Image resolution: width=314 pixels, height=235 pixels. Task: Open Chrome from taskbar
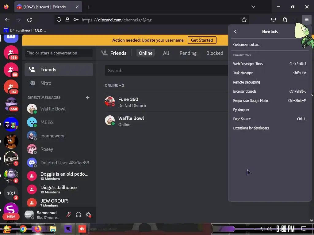[x=23, y=229]
